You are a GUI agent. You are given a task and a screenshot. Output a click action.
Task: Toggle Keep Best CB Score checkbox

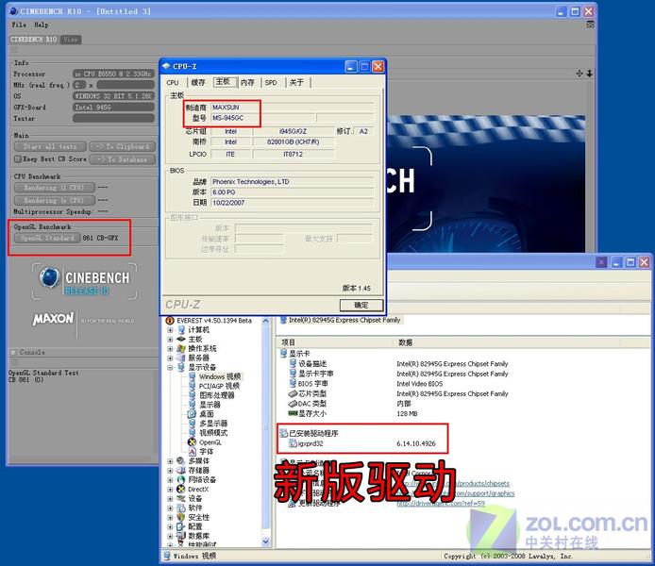point(18,159)
